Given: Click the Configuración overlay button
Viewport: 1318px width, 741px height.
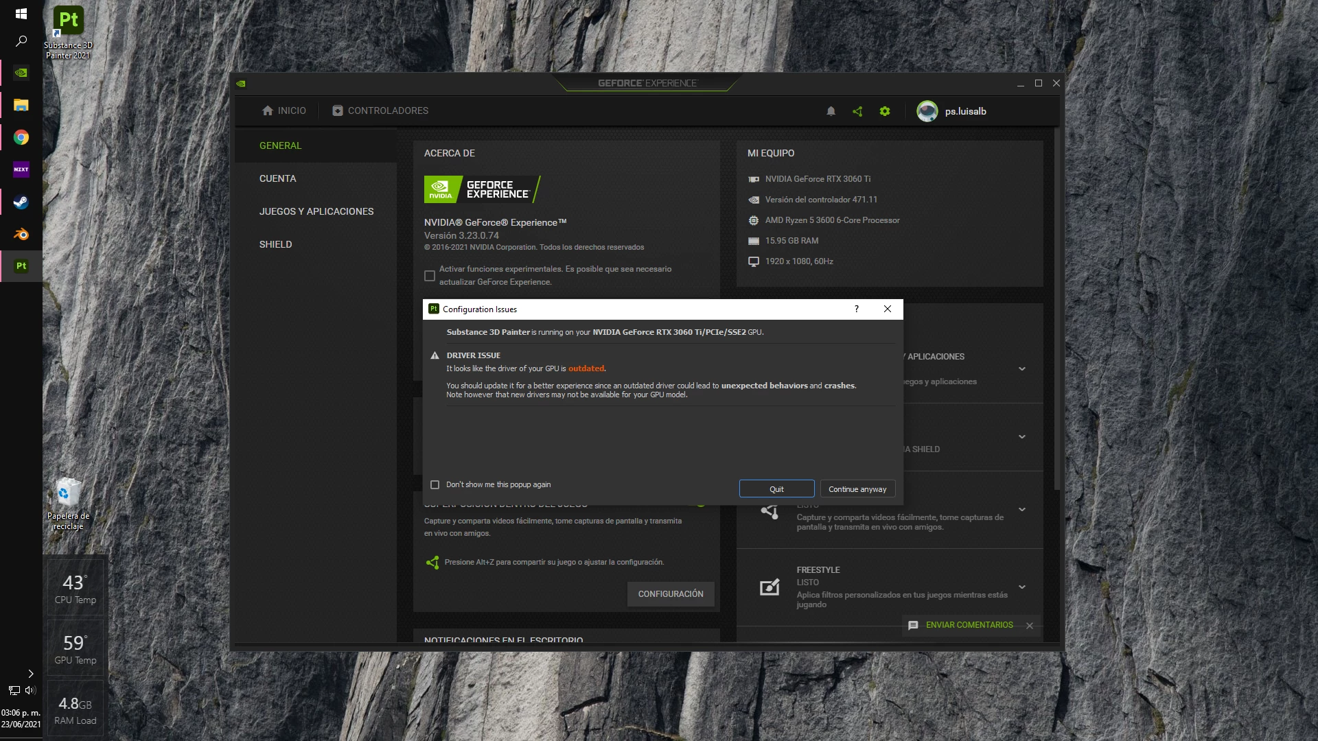Looking at the screenshot, I should (x=671, y=594).
